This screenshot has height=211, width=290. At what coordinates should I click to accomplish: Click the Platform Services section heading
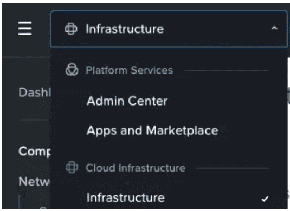(x=130, y=70)
